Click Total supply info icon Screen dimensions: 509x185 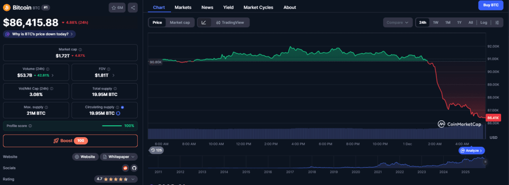pyautogui.click(x=115, y=89)
